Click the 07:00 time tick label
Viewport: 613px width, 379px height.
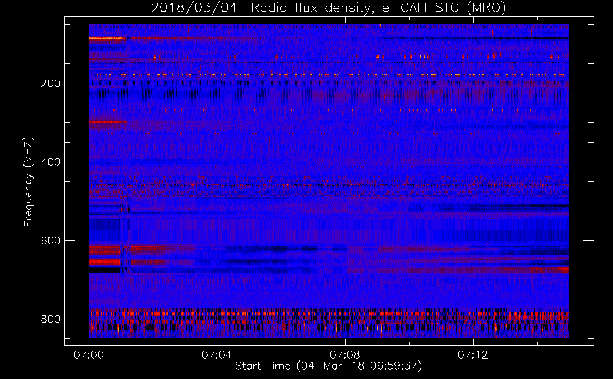pos(89,355)
